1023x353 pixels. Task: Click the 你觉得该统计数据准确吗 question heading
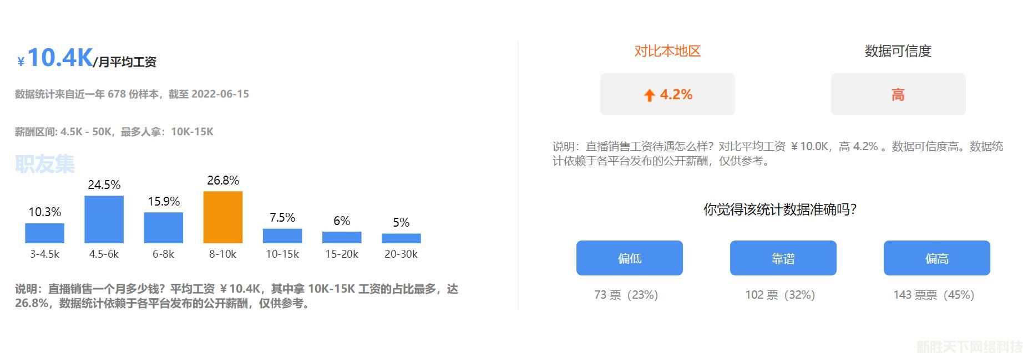[x=780, y=209]
